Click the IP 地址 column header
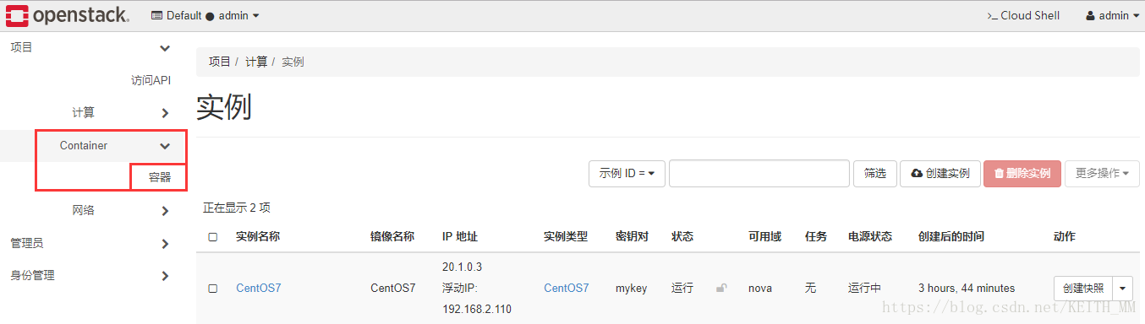 coord(460,237)
